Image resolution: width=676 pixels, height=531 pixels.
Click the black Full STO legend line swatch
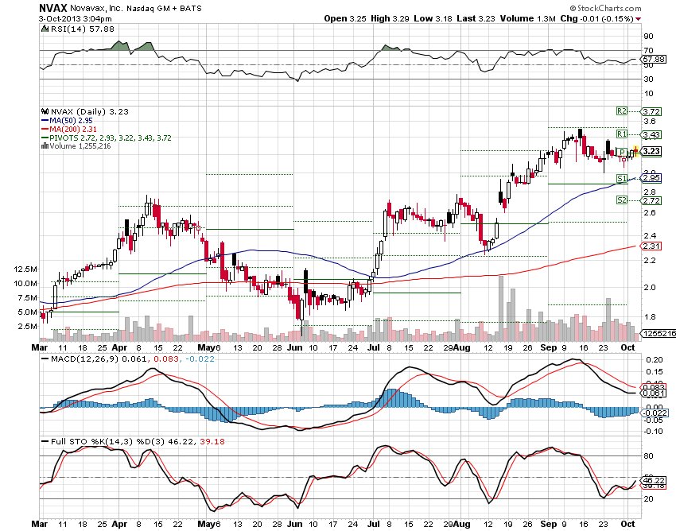tap(45, 442)
